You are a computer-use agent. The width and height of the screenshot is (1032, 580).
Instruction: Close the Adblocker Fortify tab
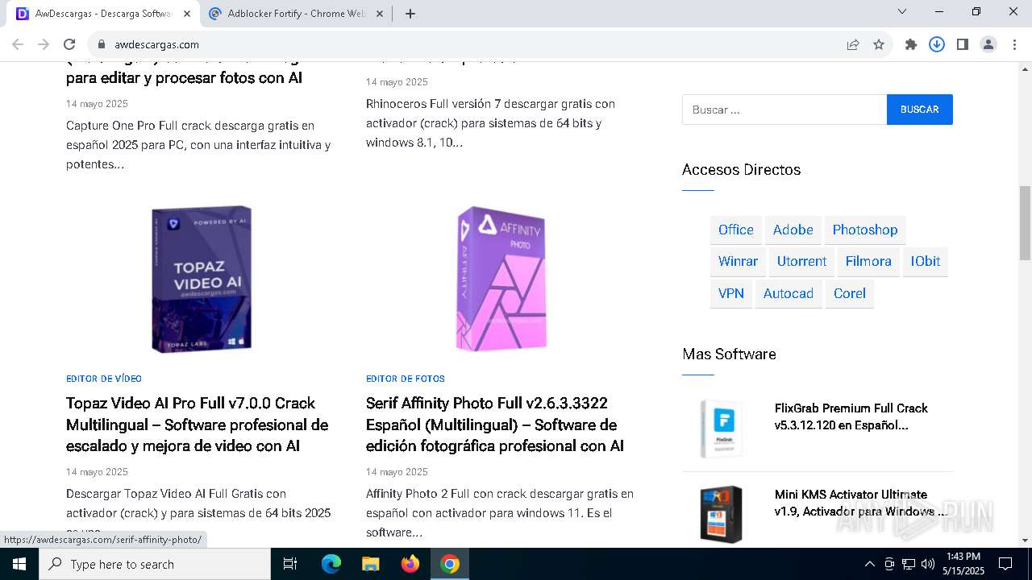pyautogui.click(x=380, y=14)
